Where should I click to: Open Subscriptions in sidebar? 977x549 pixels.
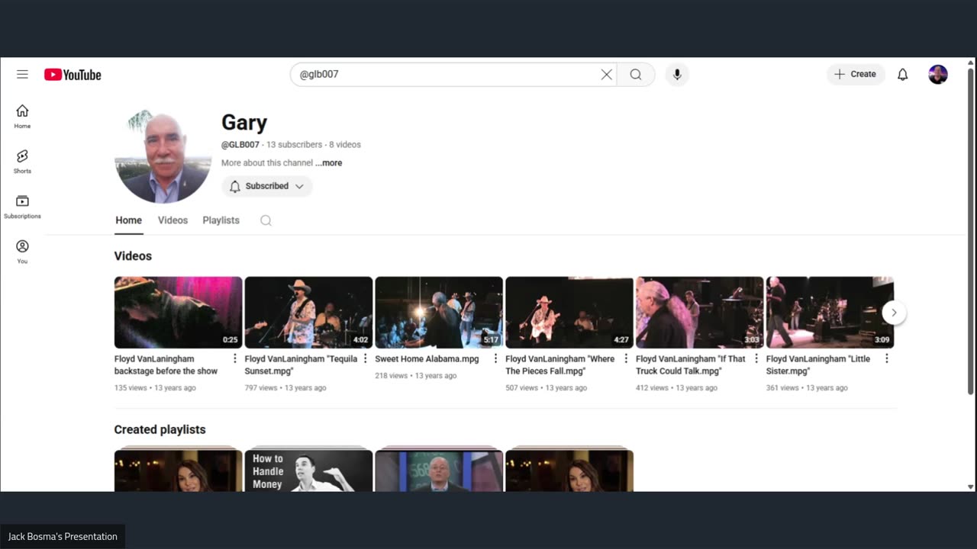tap(22, 206)
